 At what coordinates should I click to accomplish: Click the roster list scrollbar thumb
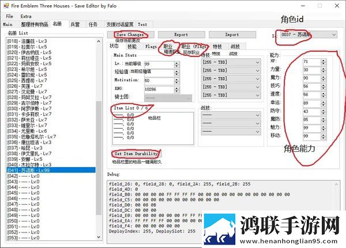99,158
